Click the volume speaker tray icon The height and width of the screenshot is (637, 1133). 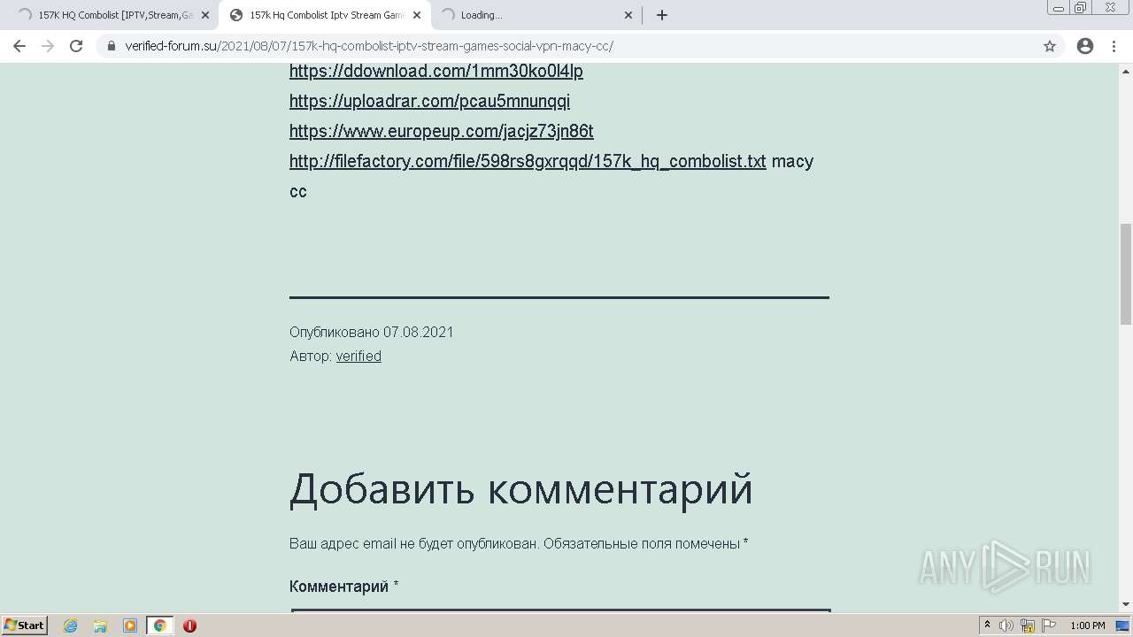coord(1006,625)
